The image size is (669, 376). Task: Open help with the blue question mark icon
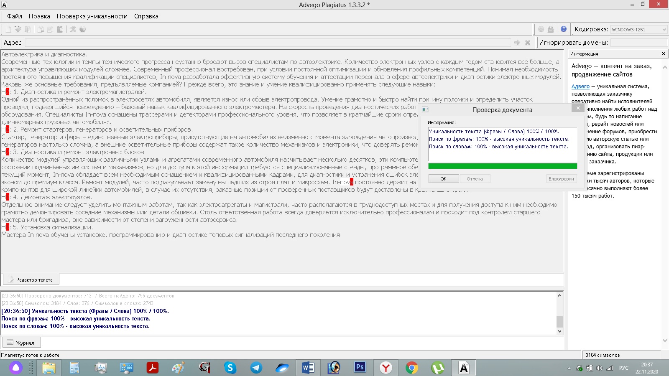564,29
